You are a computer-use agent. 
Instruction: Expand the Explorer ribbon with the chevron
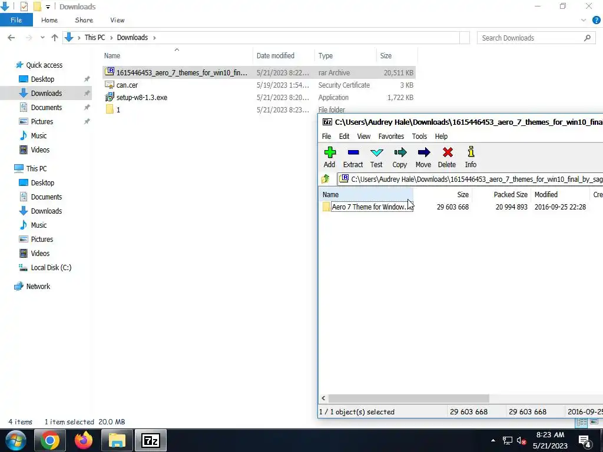click(584, 20)
